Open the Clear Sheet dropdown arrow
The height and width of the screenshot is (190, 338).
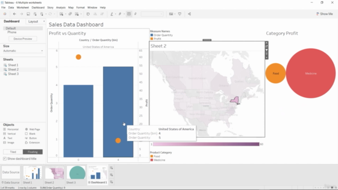(81, 14)
